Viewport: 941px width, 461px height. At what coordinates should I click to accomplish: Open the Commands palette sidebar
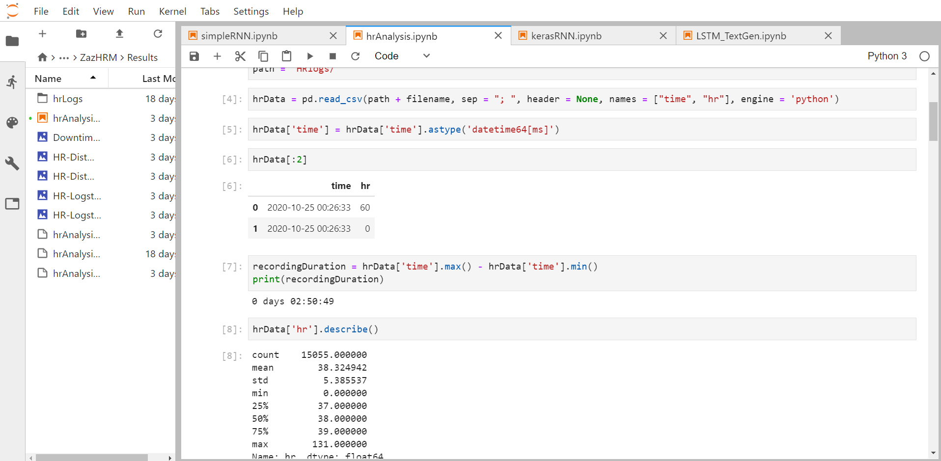click(x=12, y=122)
